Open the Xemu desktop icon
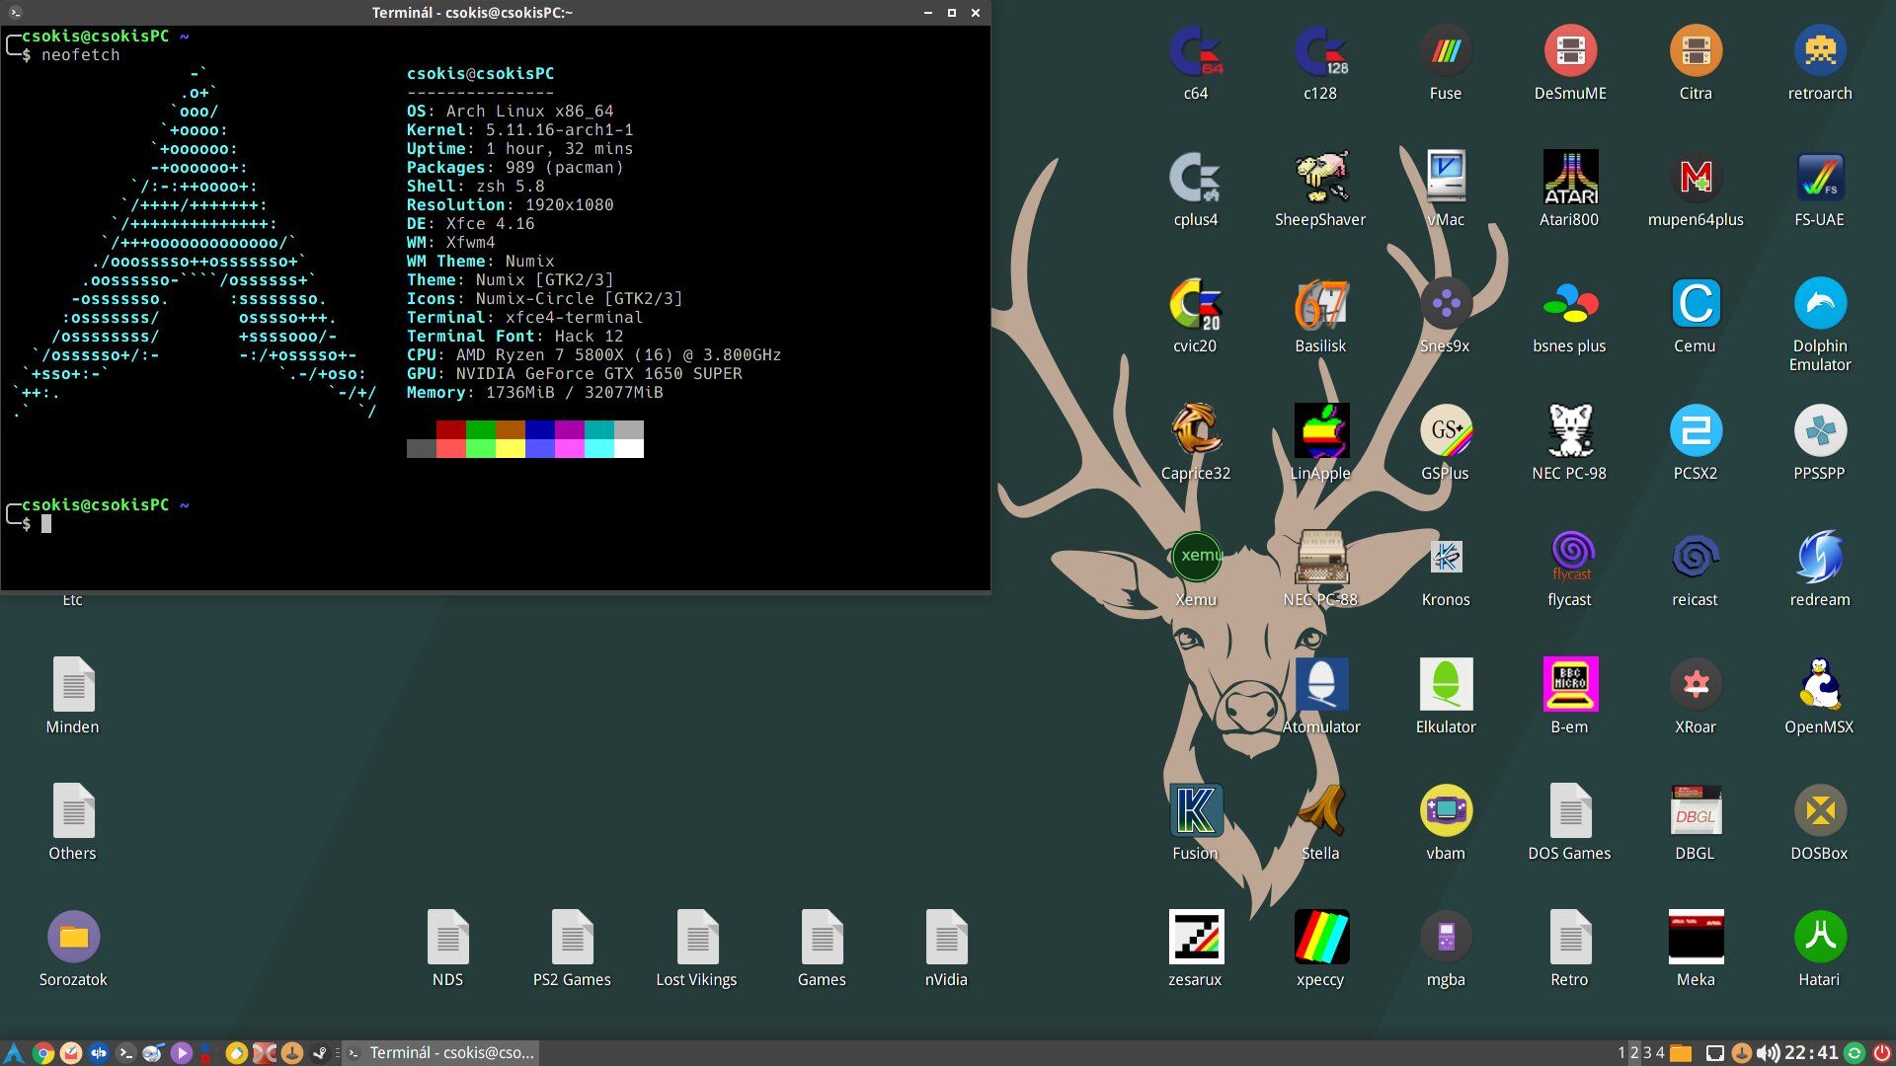 1195,558
